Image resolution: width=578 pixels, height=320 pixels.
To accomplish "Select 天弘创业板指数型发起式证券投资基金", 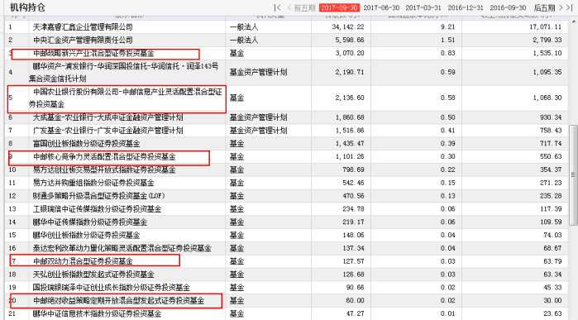I will pyautogui.click(x=93, y=275).
